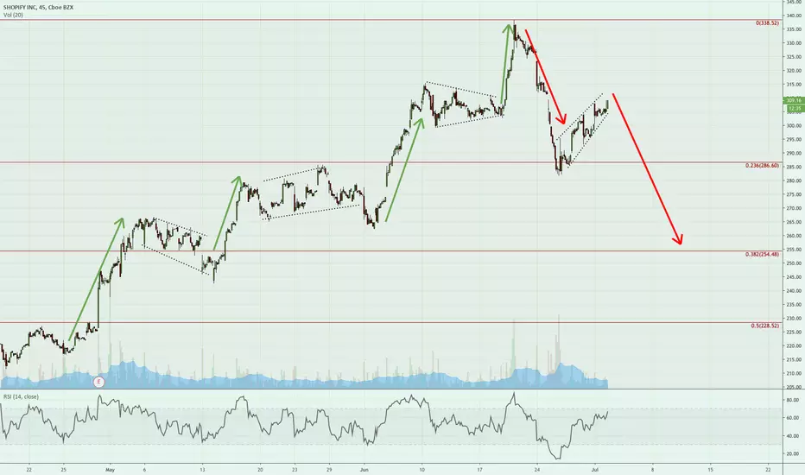Click '20.00' on the RSI scale
The width and height of the screenshot is (805, 475).
click(793, 453)
